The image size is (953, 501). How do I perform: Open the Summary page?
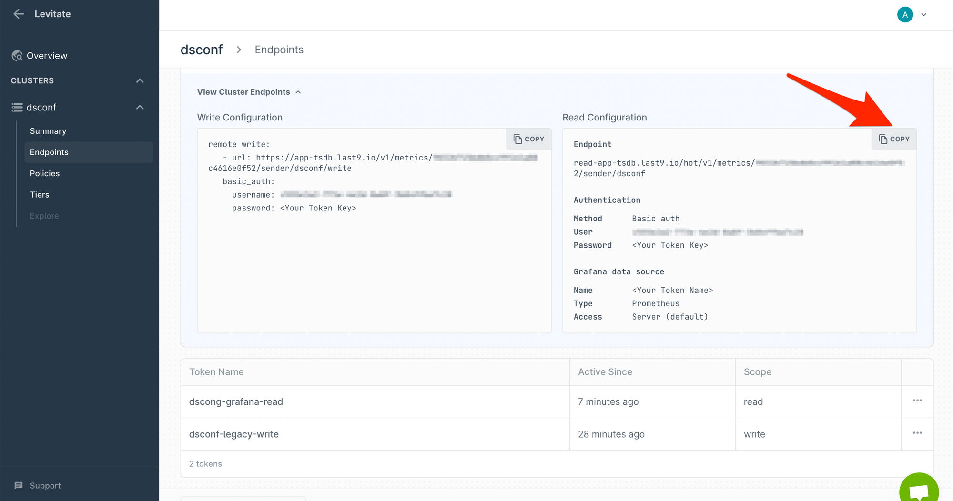(48, 131)
